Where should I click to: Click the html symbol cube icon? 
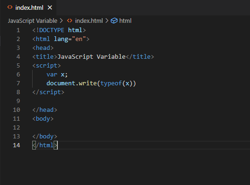(114, 21)
